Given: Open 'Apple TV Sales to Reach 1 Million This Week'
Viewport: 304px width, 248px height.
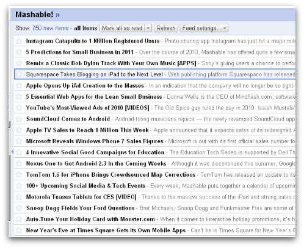Looking at the screenshot, I should click(87, 130).
